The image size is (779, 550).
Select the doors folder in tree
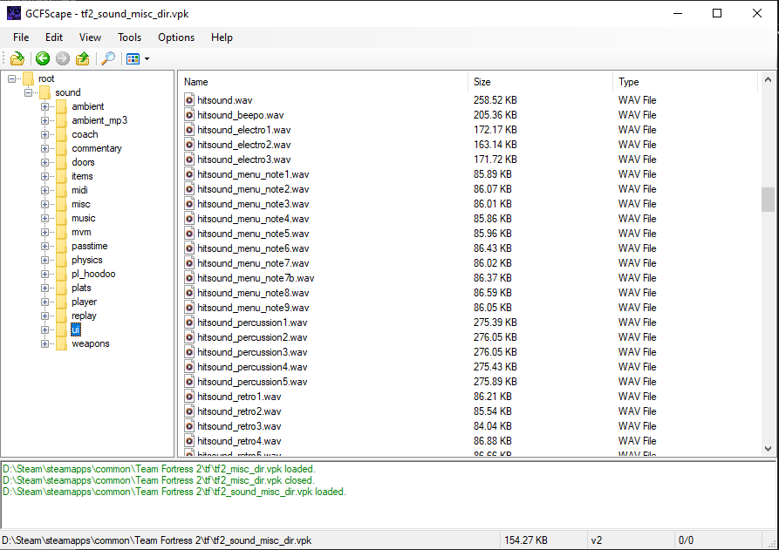coord(83,162)
